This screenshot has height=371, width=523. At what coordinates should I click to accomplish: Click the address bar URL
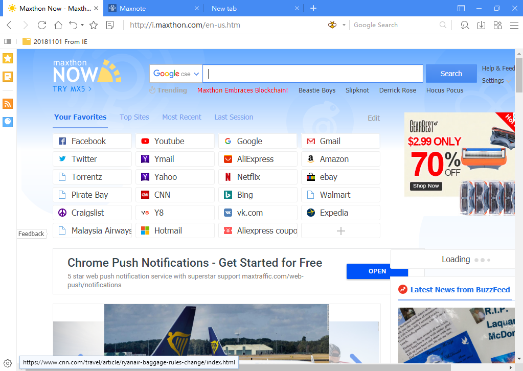point(185,25)
